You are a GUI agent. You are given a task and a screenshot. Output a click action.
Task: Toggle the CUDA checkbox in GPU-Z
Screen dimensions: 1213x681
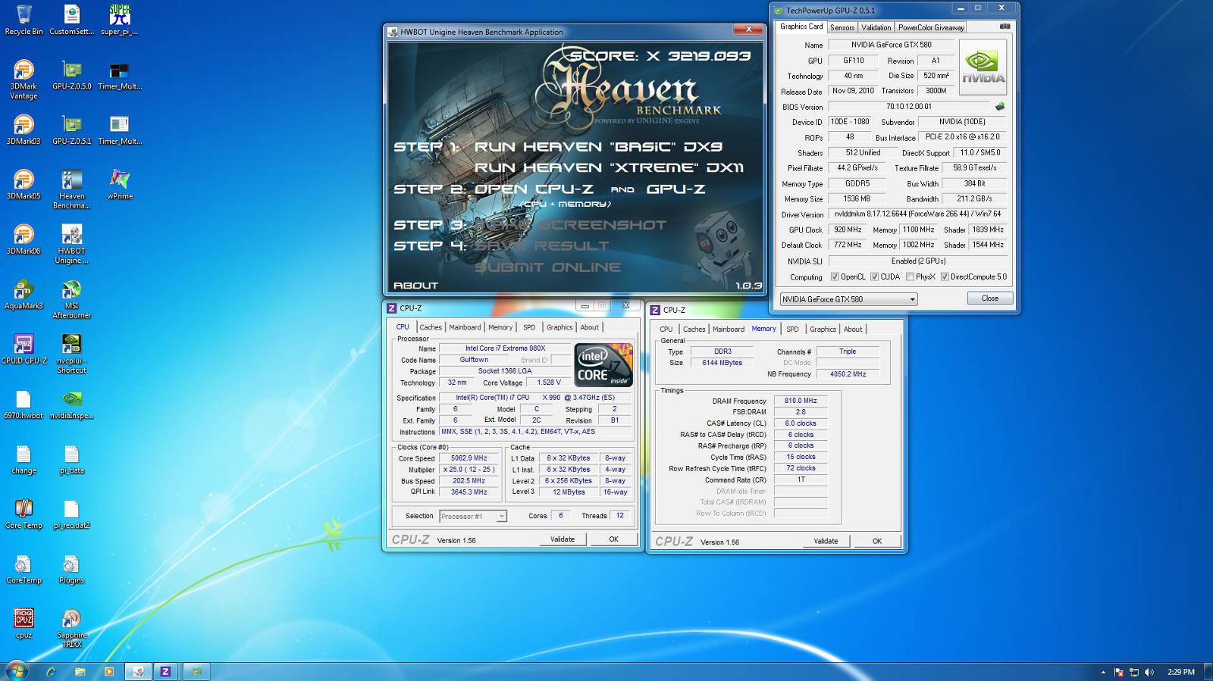(x=874, y=277)
